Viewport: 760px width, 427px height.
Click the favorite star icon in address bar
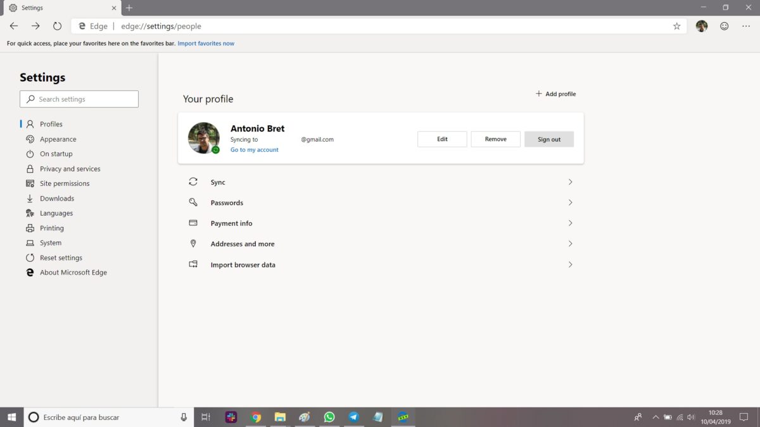point(676,26)
